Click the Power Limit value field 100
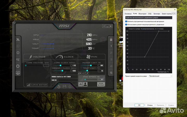Image resolution: width=187 pixels, height=117 pixels. tap(101, 66)
